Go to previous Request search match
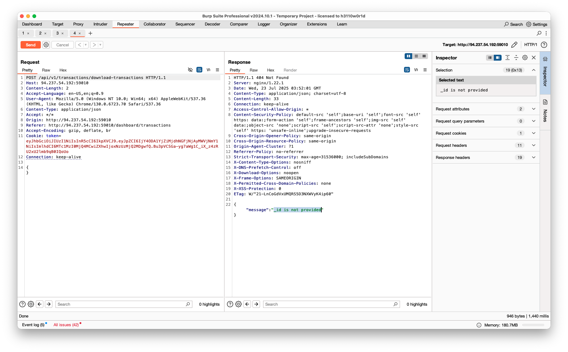 tap(40, 304)
